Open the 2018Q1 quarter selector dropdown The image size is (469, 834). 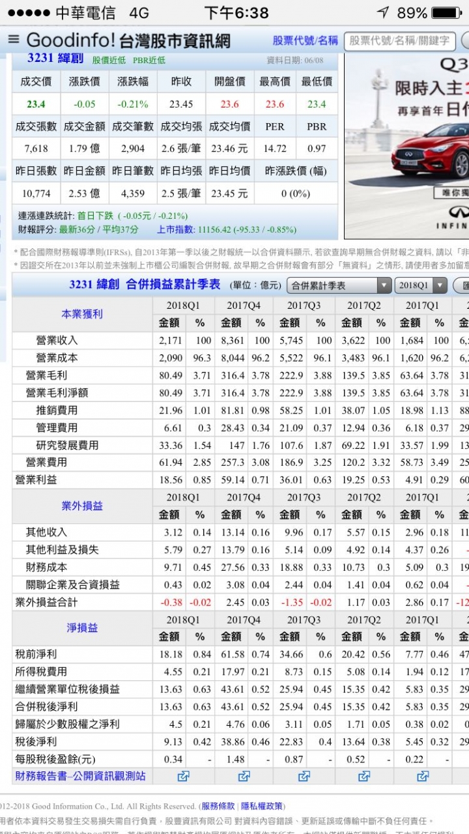(421, 285)
